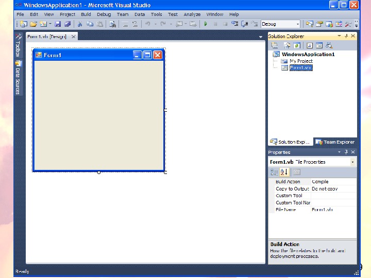The width and height of the screenshot is (371, 278).
Task: Start debugging with the green play icon
Action: click(x=206, y=24)
